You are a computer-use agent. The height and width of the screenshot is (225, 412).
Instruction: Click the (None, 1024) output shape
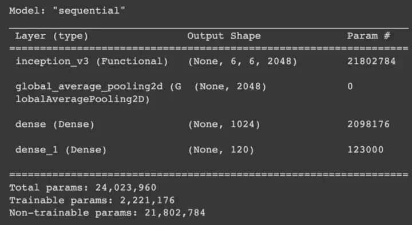pyautogui.click(x=224, y=124)
